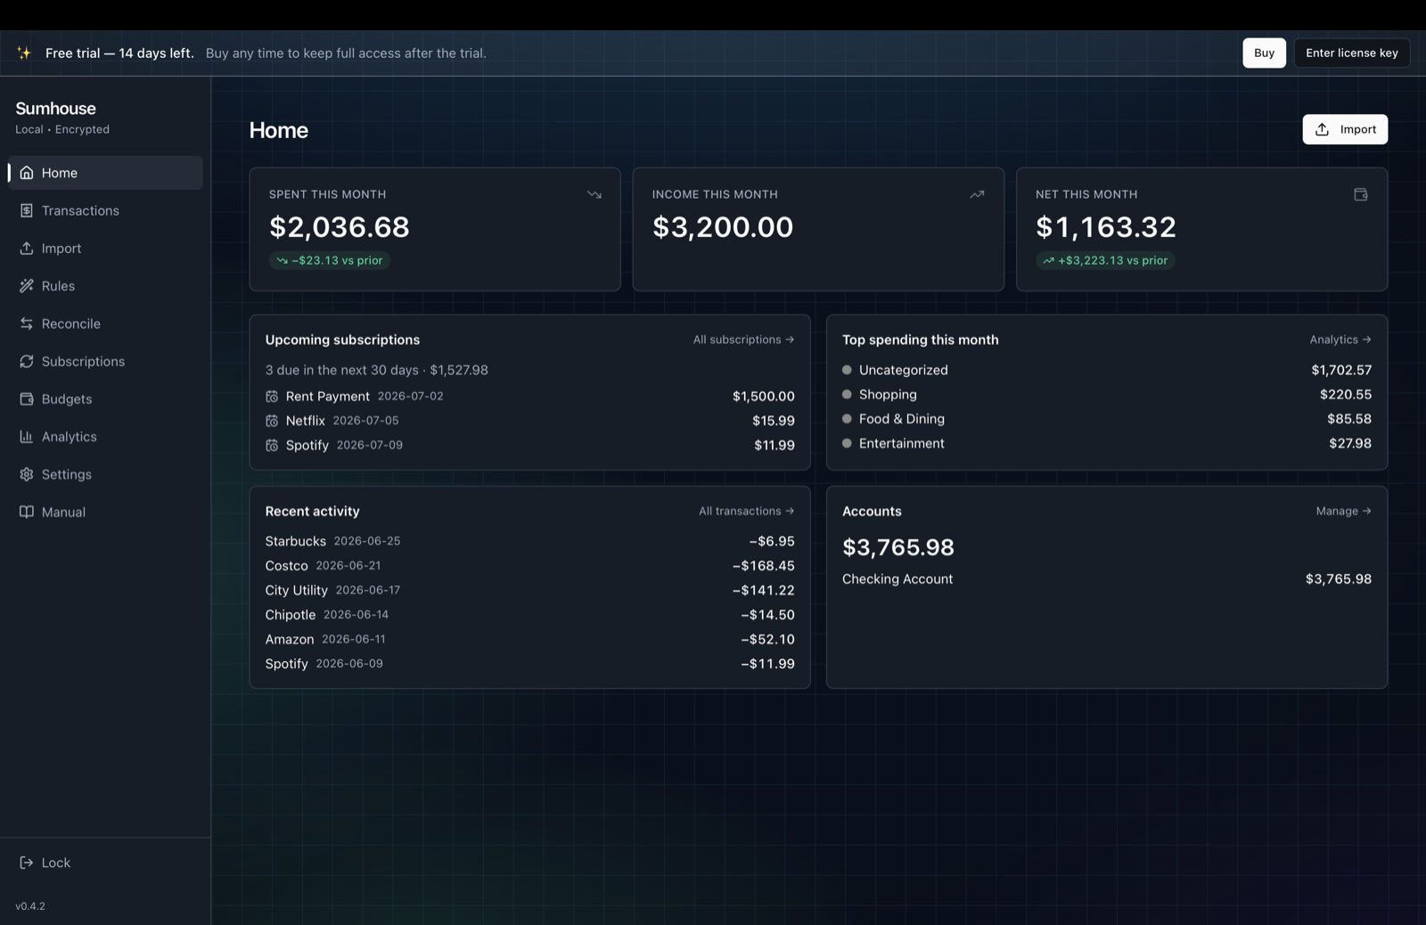
Task: Click the Uncategorized category dot
Action: click(x=847, y=370)
